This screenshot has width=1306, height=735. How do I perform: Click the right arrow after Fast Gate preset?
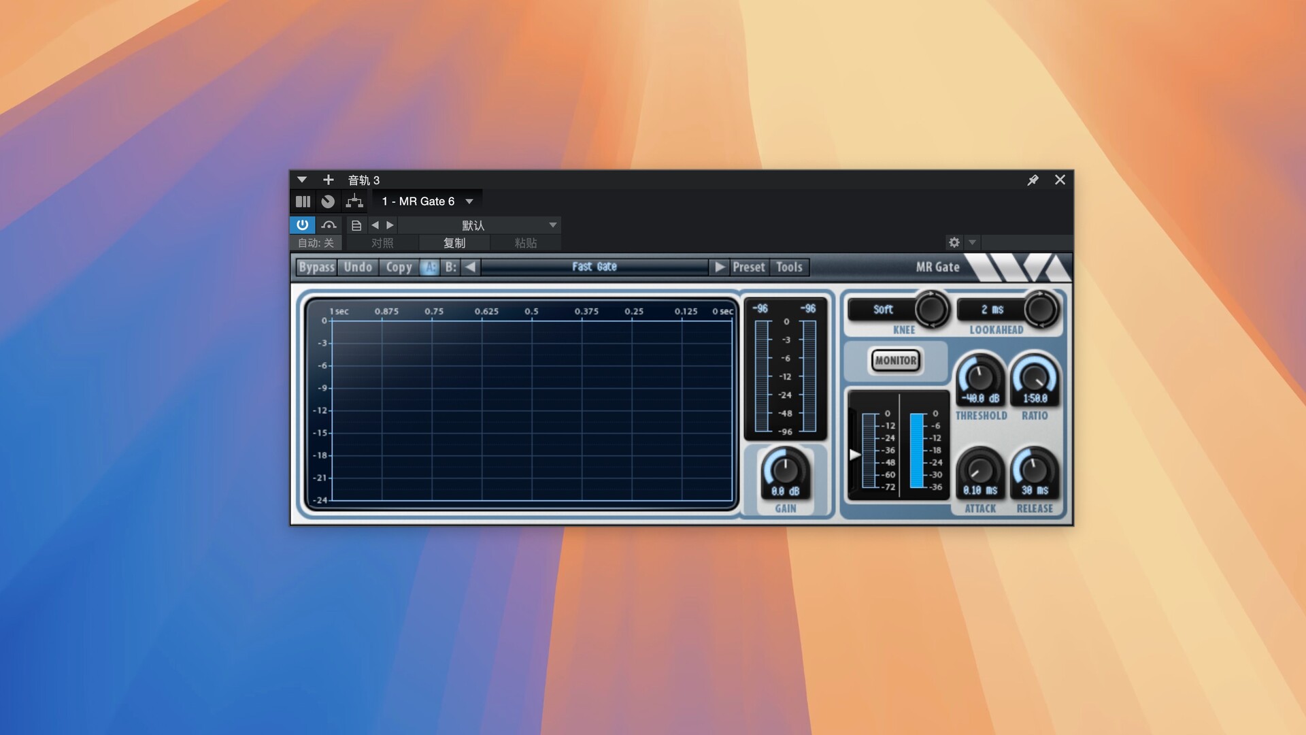tap(720, 267)
